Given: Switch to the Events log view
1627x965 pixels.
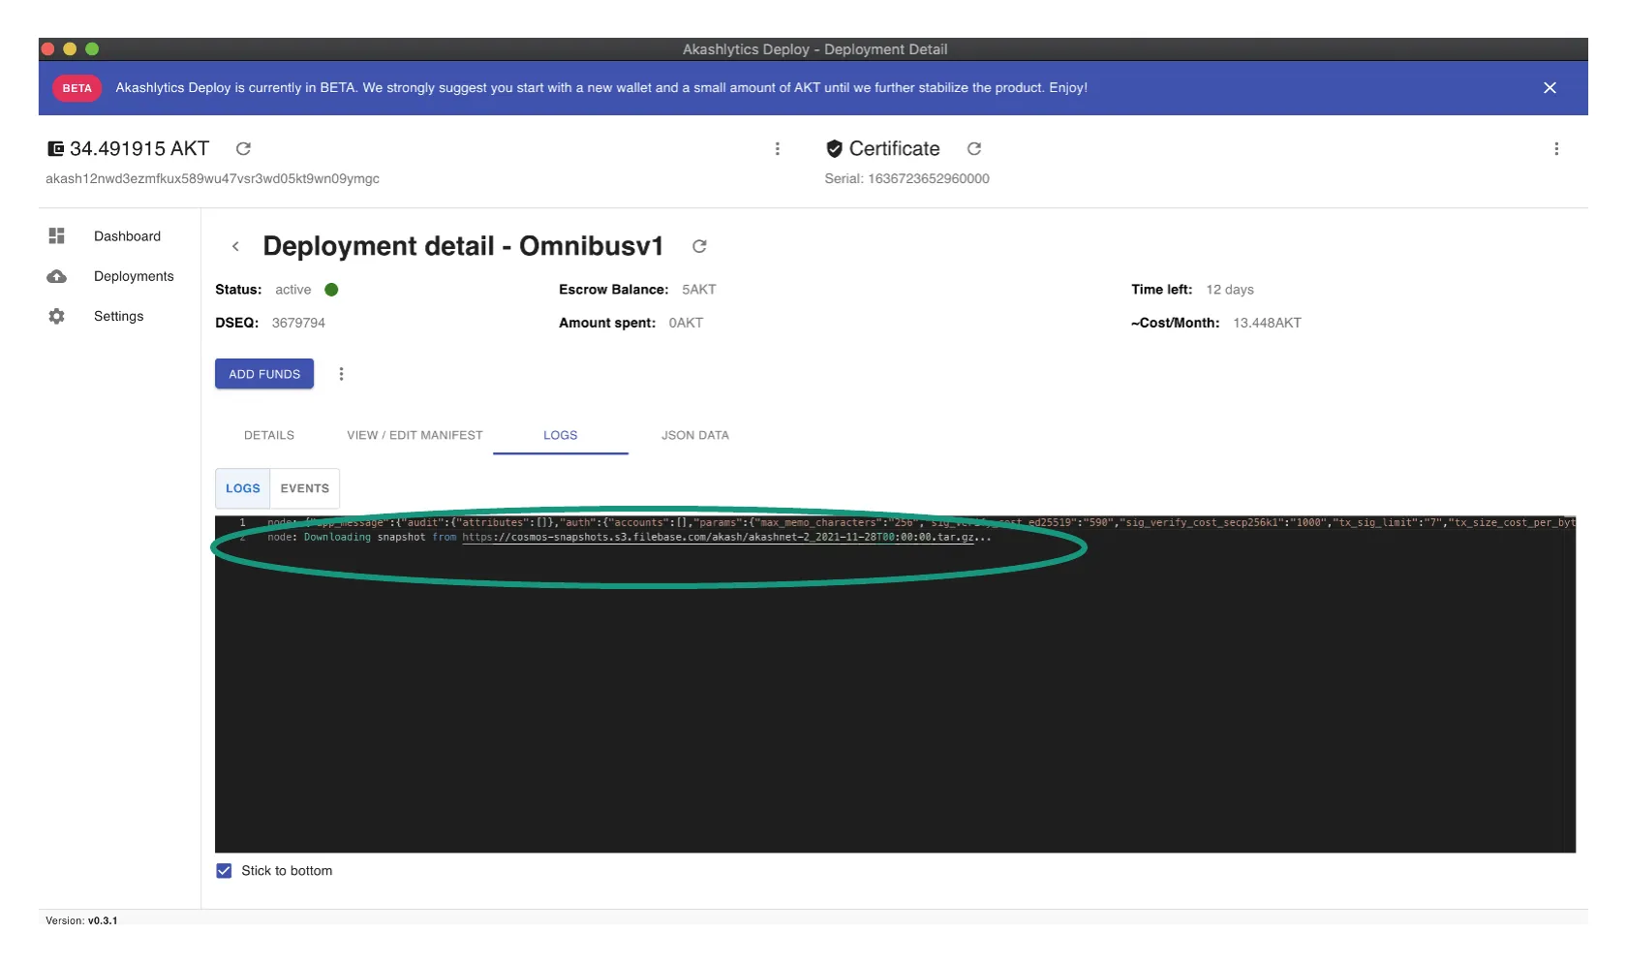Looking at the screenshot, I should click(305, 488).
